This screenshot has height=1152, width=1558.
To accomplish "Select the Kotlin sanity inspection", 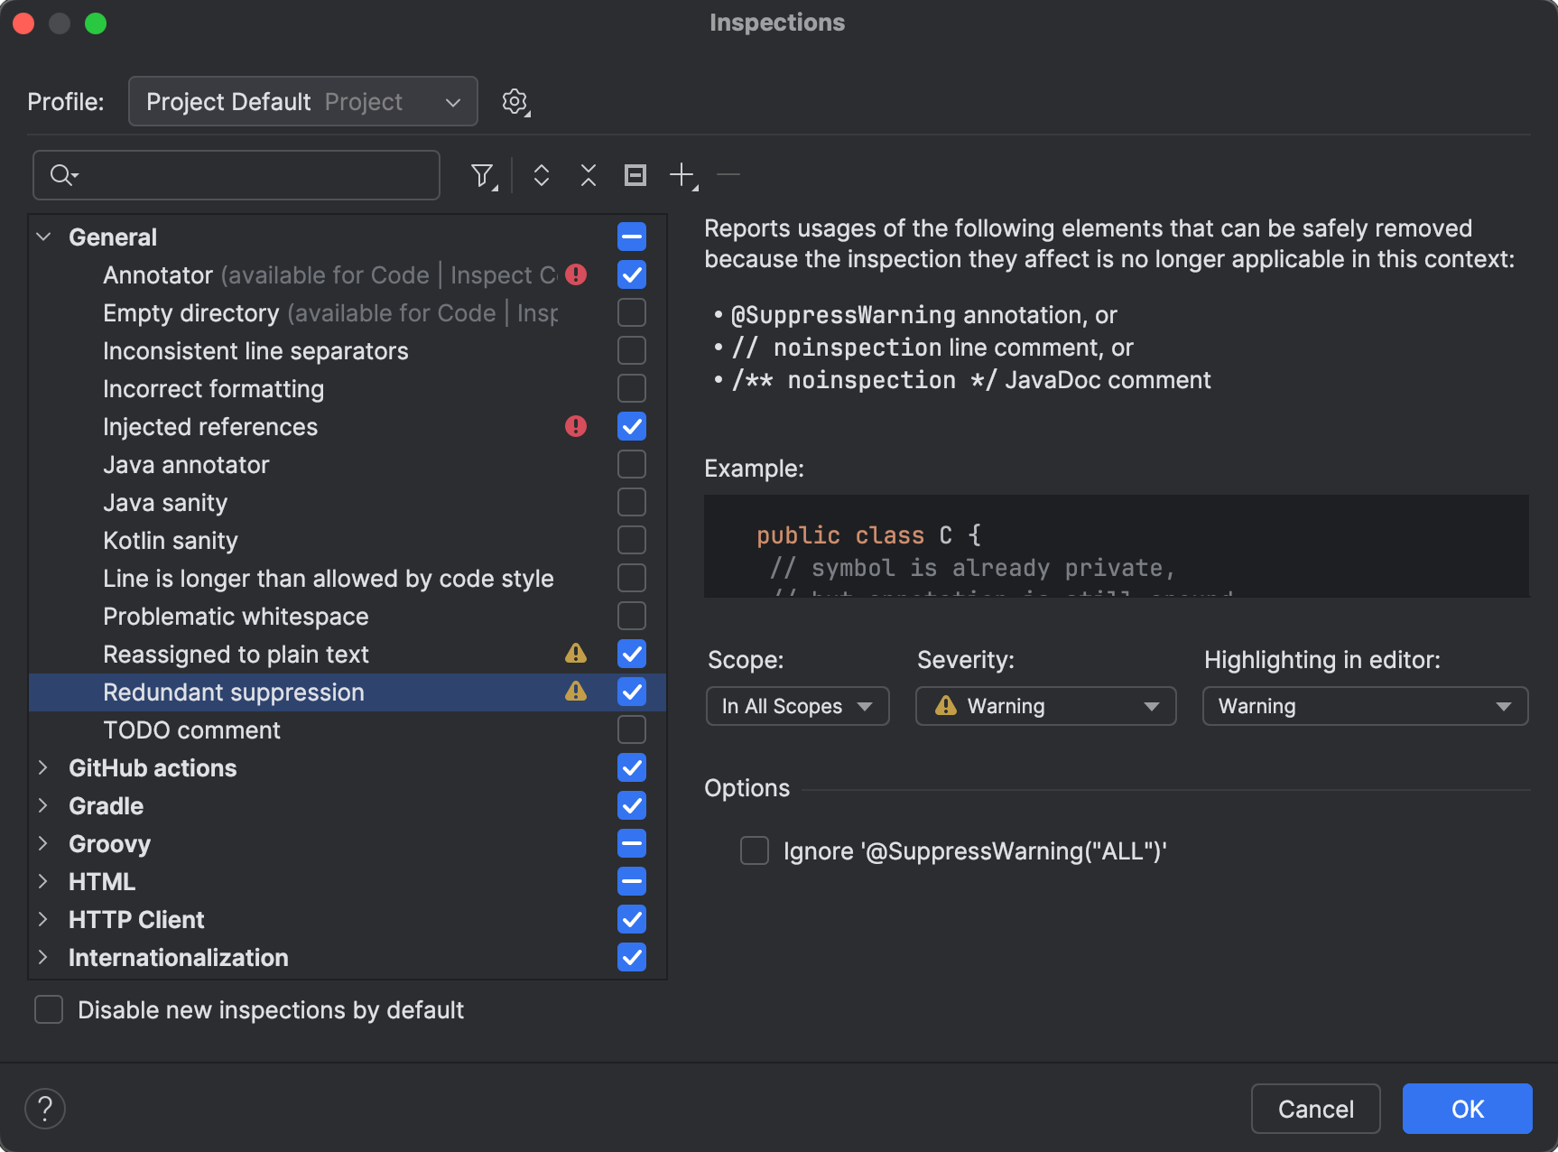I will click(x=170, y=540).
